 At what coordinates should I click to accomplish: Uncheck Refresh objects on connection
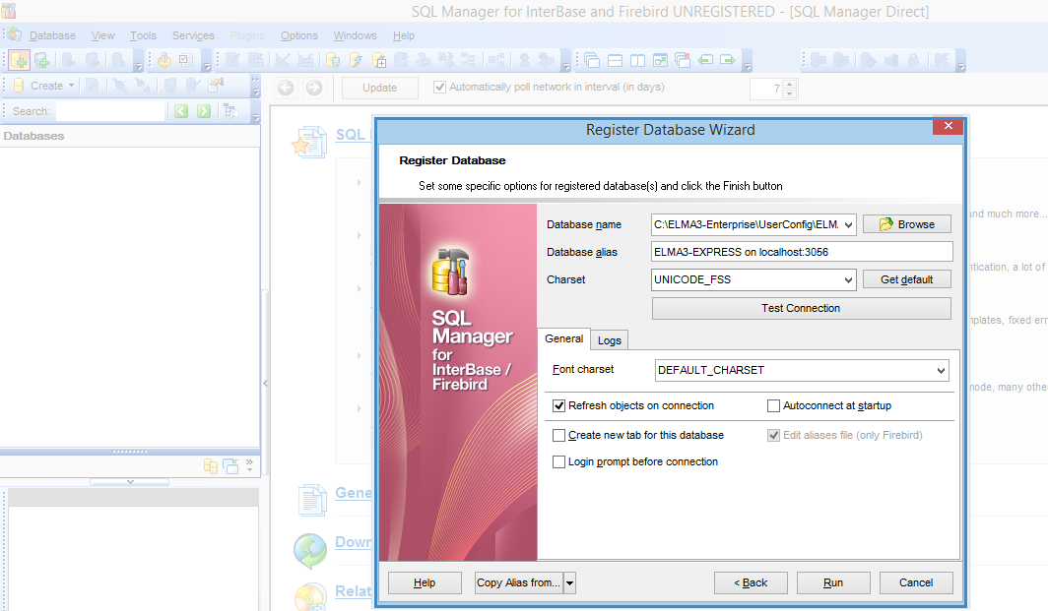click(x=559, y=405)
